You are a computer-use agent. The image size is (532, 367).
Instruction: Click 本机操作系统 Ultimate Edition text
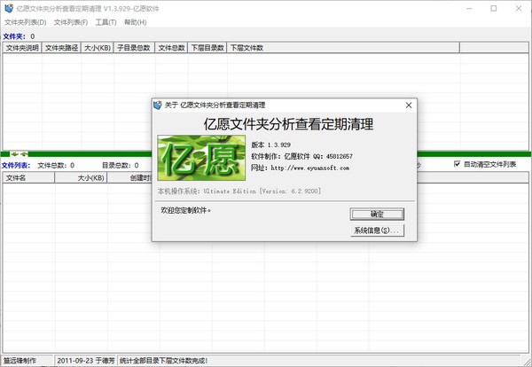point(239,191)
